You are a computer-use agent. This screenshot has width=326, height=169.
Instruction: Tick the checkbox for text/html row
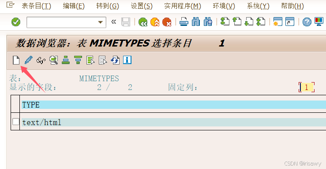[x=15, y=122]
